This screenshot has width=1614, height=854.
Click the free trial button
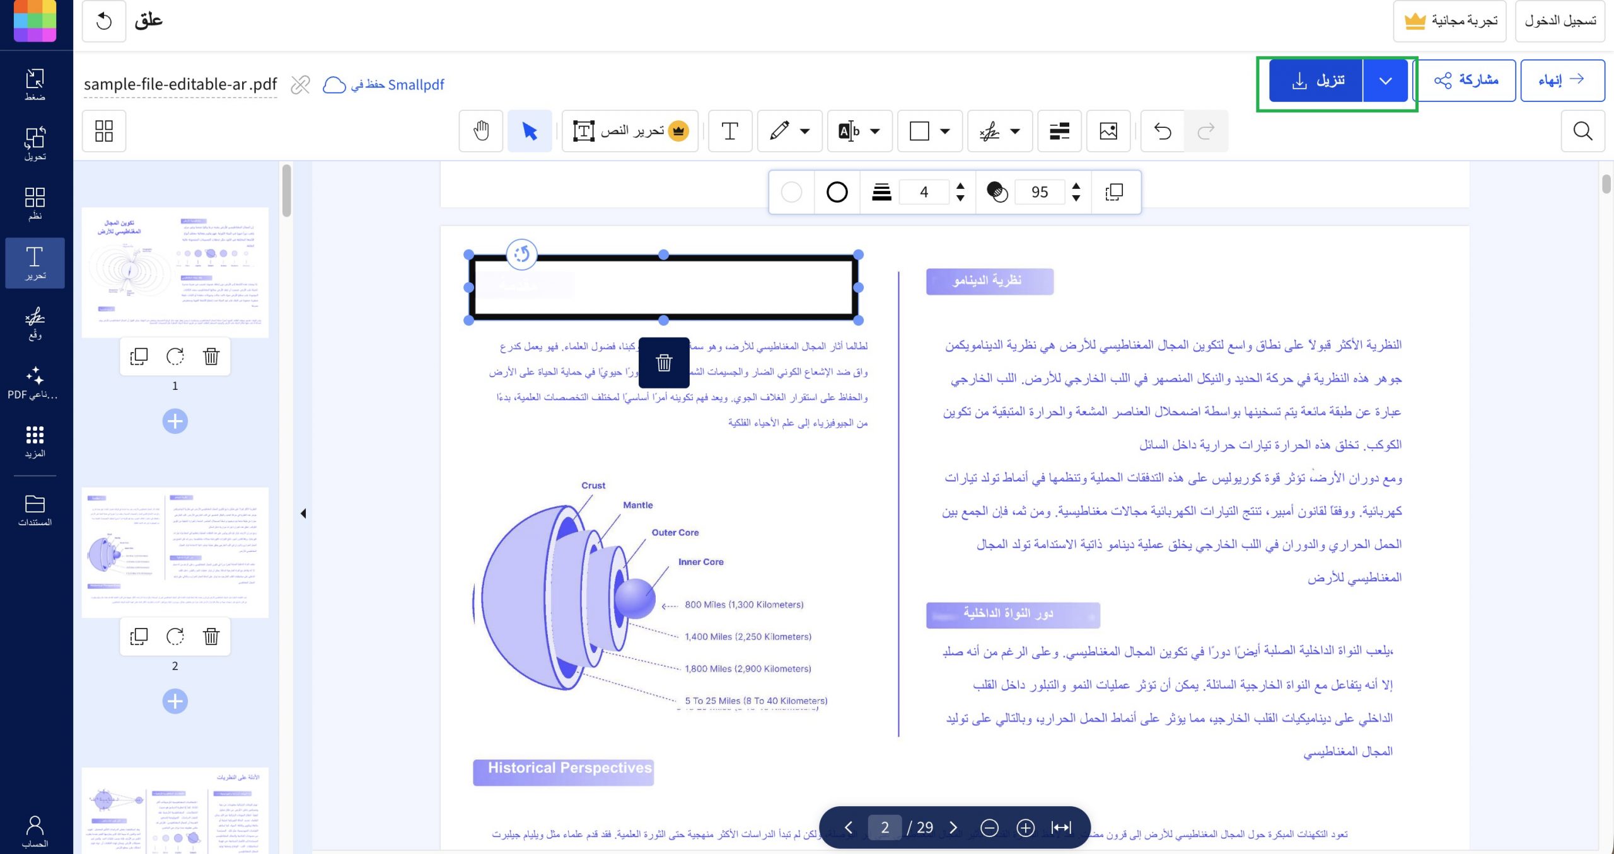click(1450, 21)
